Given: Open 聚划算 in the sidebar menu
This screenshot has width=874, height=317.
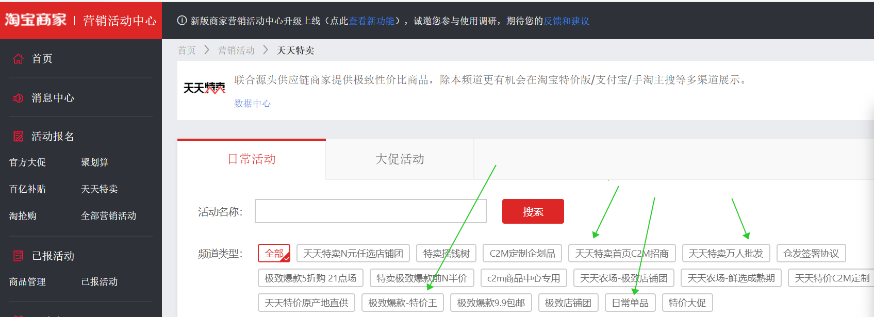Looking at the screenshot, I should tap(95, 162).
